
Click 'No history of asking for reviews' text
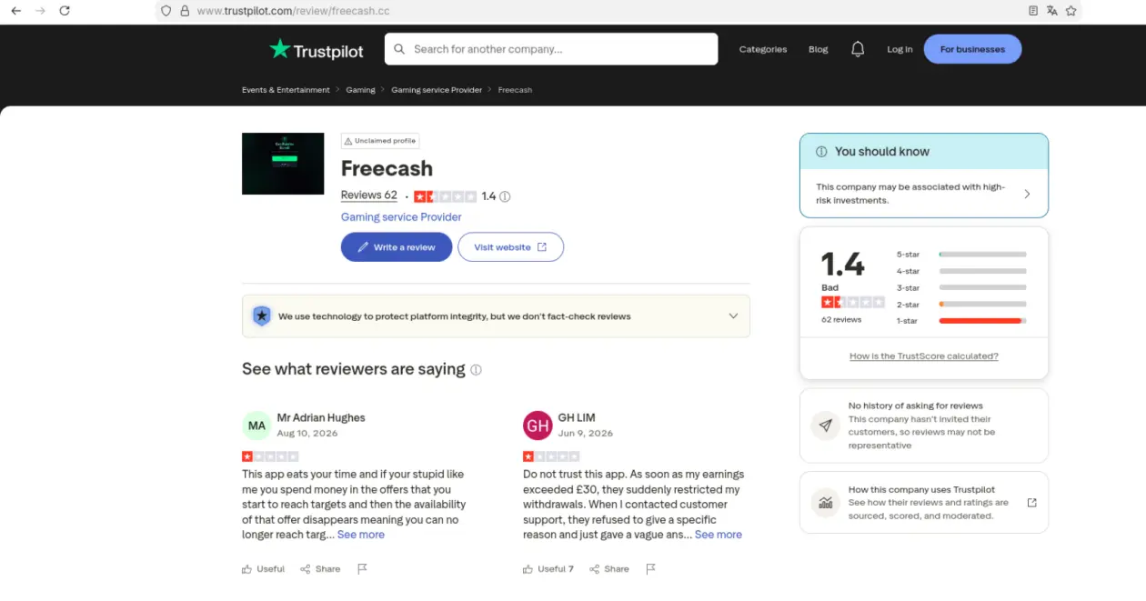coord(916,406)
